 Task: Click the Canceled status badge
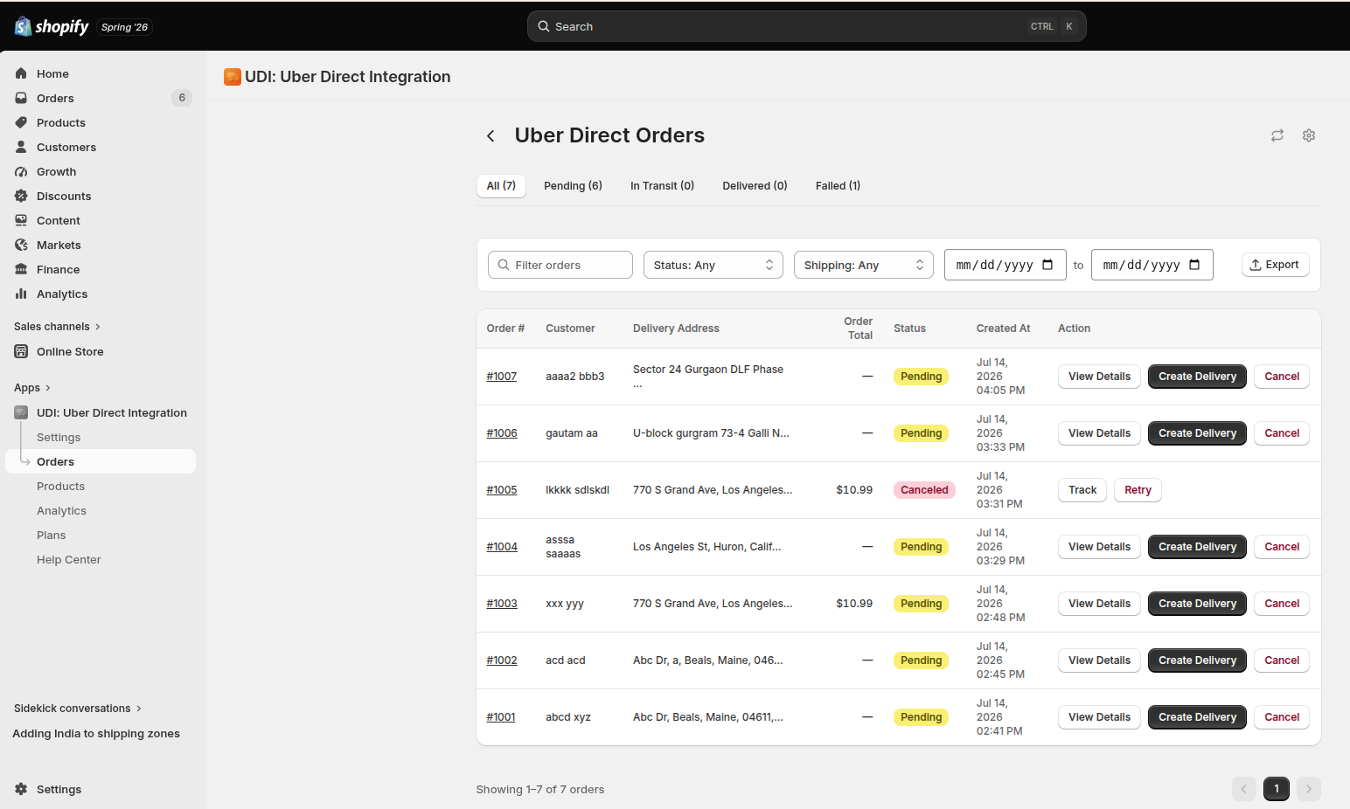point(924,490)
